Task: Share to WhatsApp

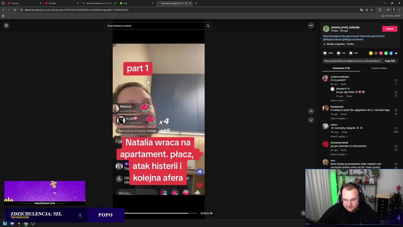Action: 386,53
